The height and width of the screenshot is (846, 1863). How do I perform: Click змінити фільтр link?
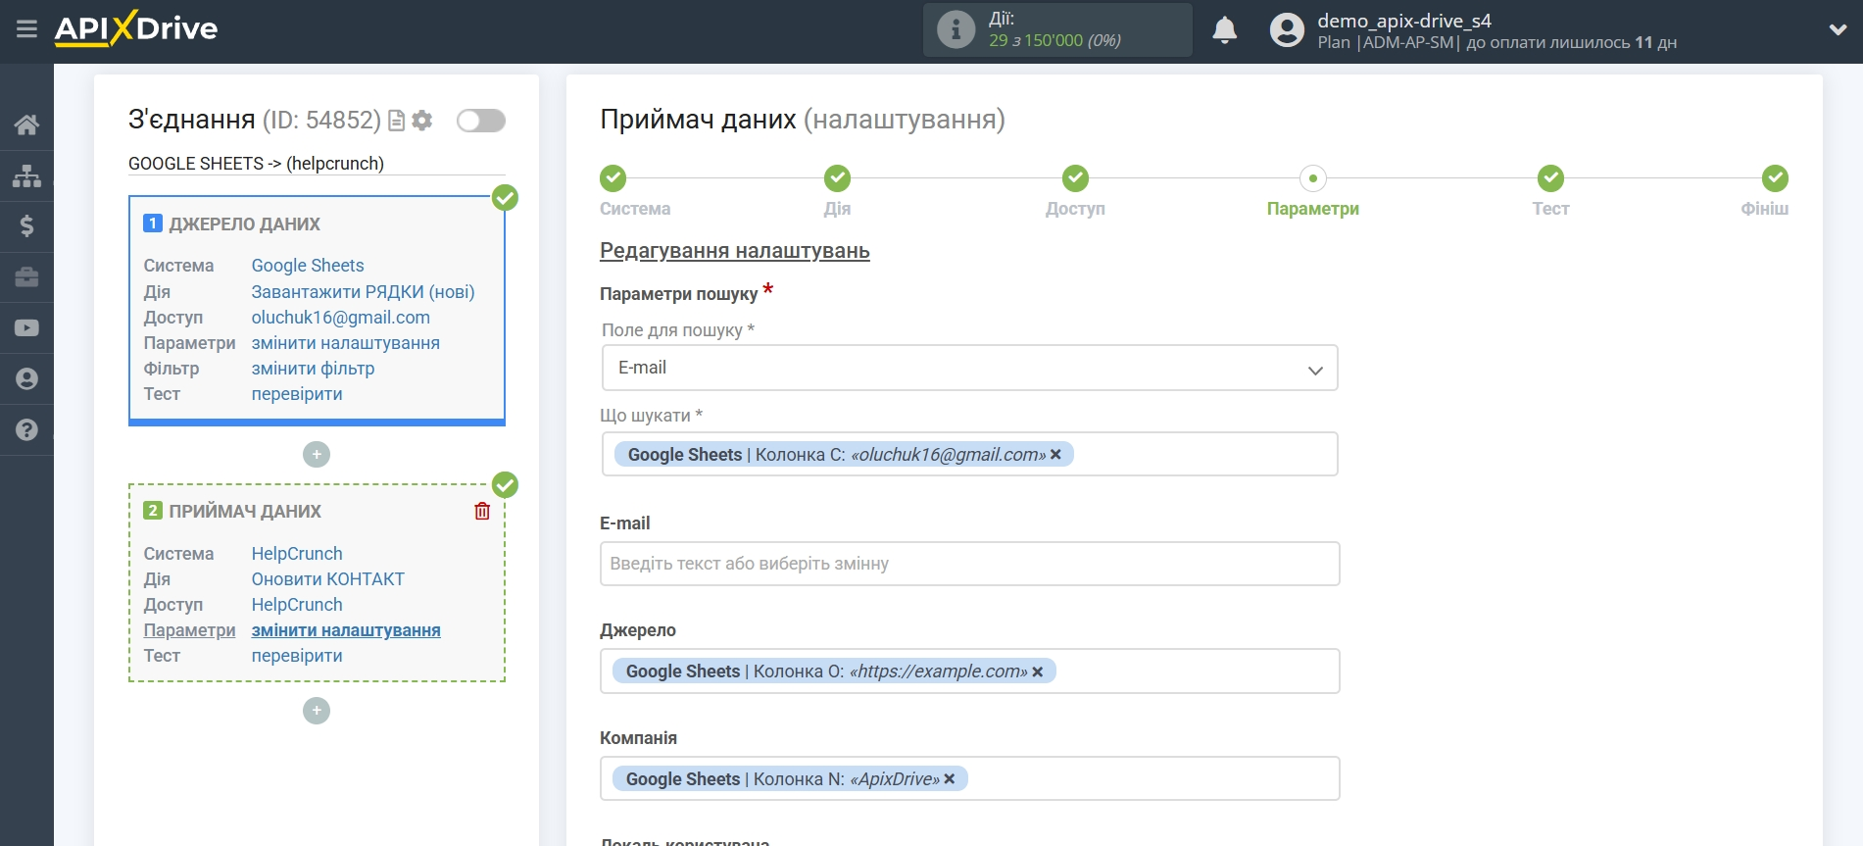(x=313, y=369)
